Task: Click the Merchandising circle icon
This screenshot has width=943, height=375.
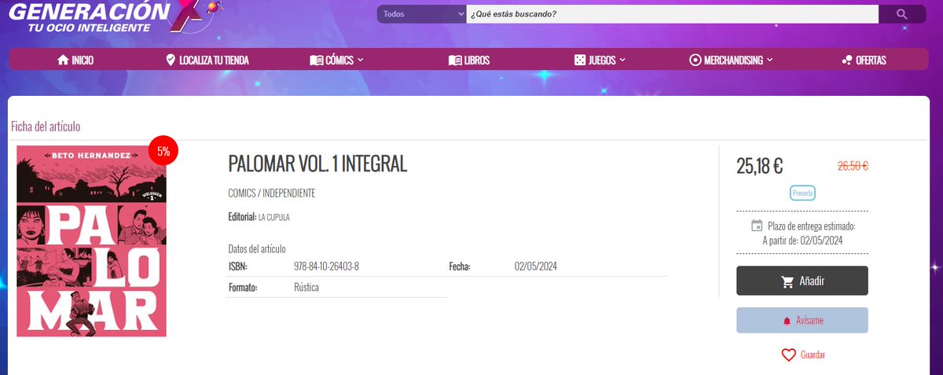Action: [695, 60]
